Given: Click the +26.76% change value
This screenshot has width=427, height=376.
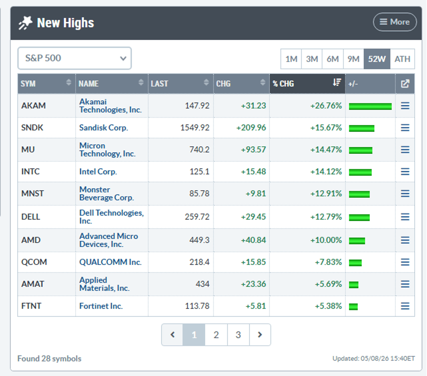Looking at the screenshot, I should [x=326, y=106].
